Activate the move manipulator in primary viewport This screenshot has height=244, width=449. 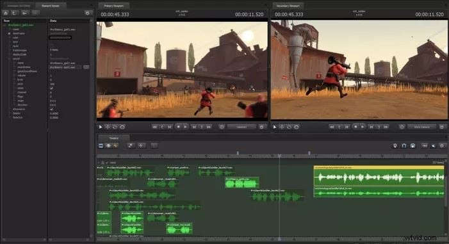tap(108, 127)
